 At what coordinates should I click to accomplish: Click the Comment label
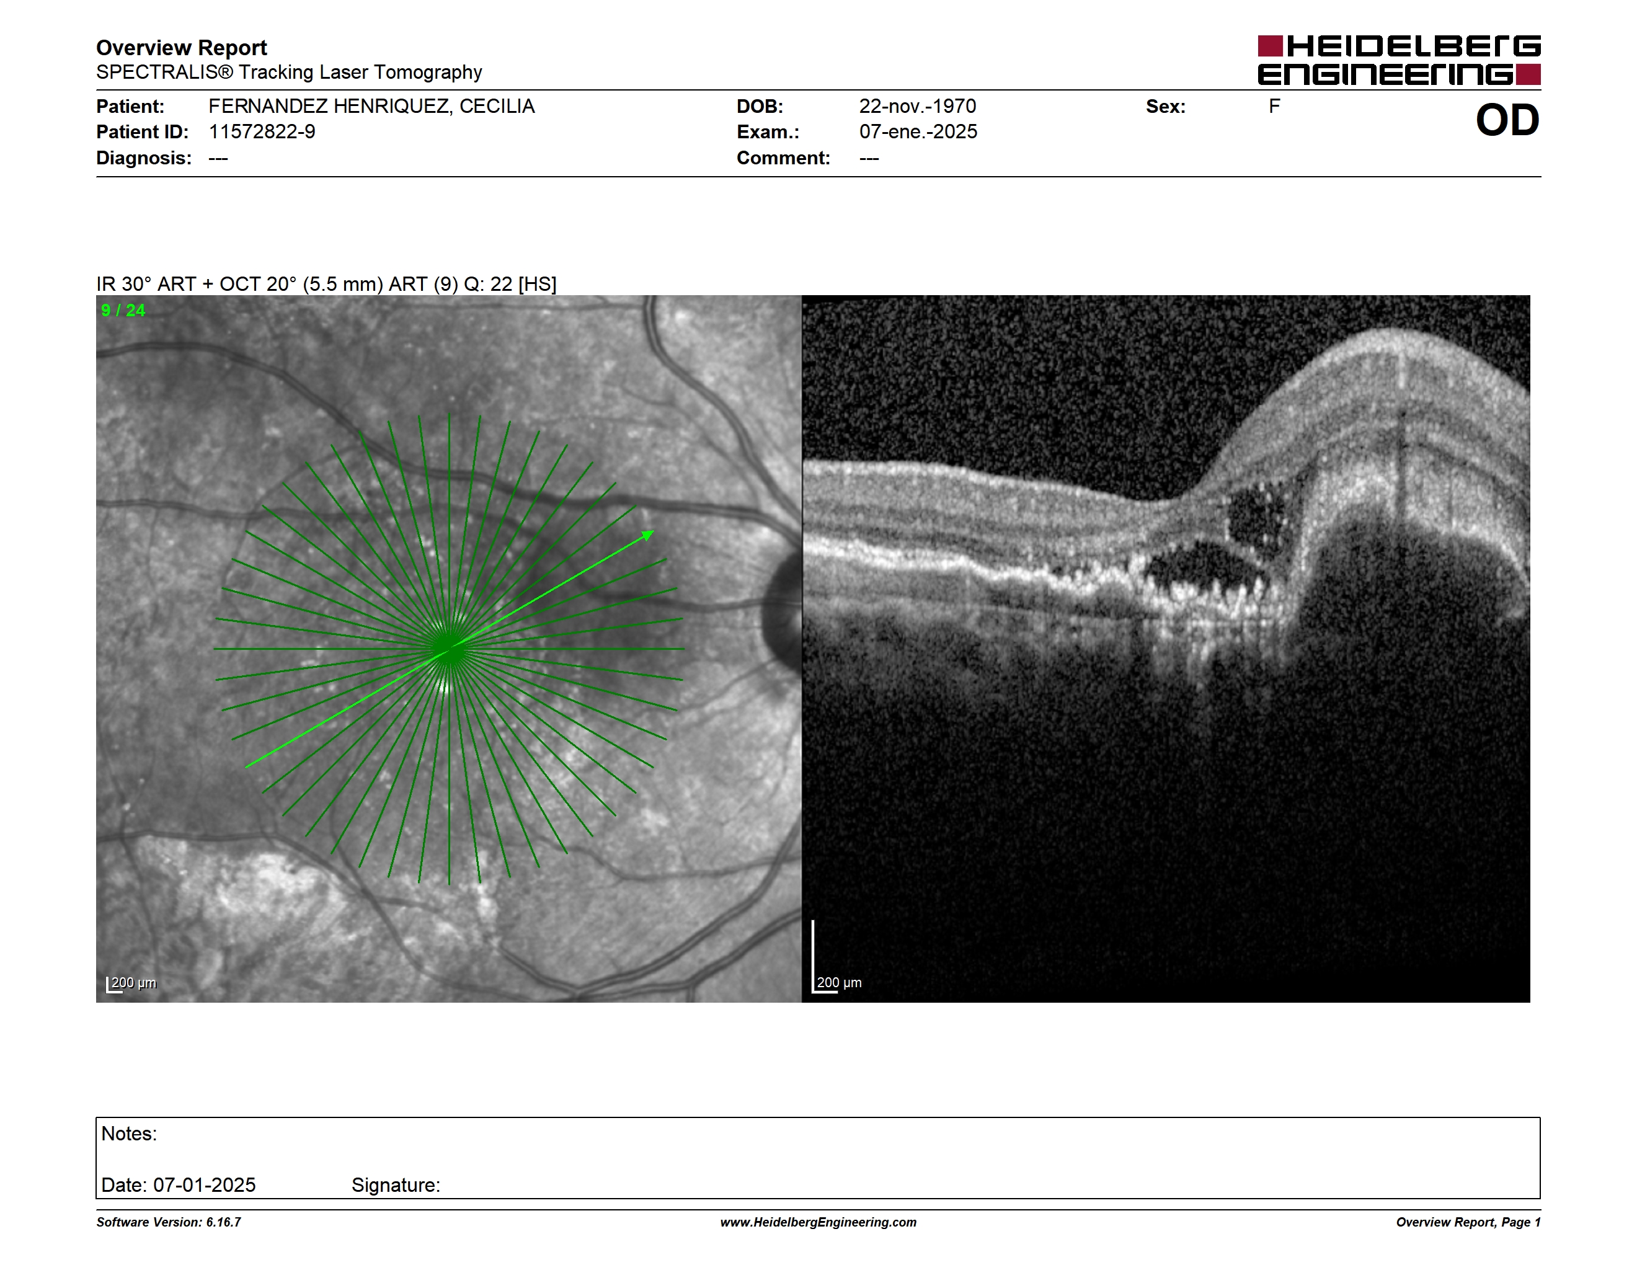tap(783, 158)
